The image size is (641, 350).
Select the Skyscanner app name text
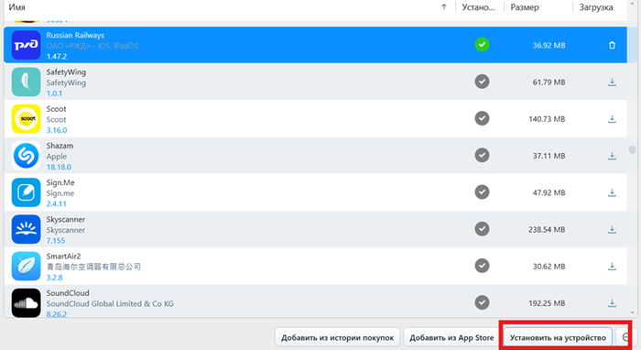click(65, 219)
